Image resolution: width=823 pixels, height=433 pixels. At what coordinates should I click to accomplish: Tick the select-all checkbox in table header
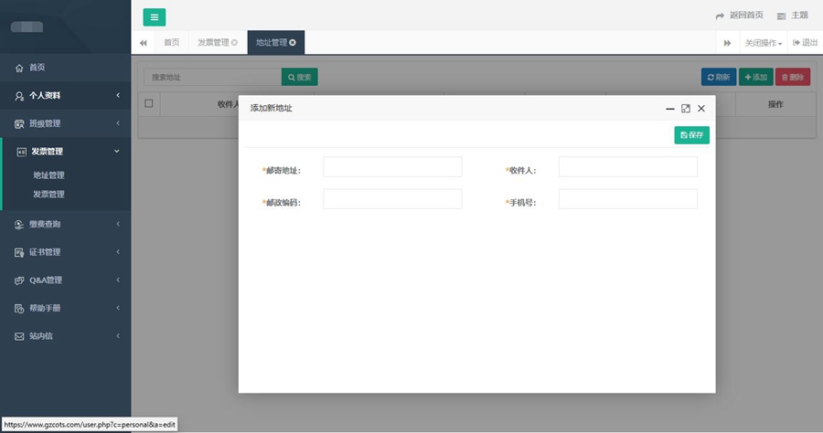149,103
